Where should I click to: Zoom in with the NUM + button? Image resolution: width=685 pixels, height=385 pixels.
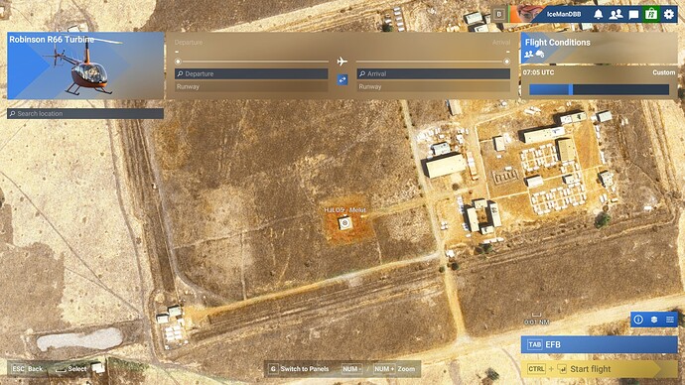[x=384, y=369]
